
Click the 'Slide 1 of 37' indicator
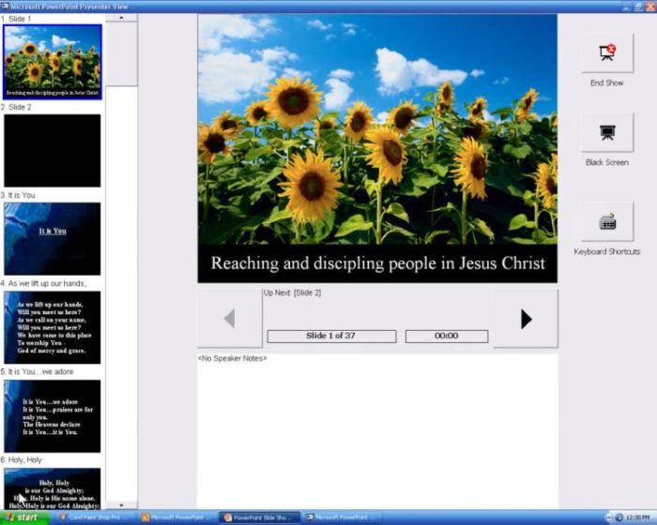[x=331, y=336]
